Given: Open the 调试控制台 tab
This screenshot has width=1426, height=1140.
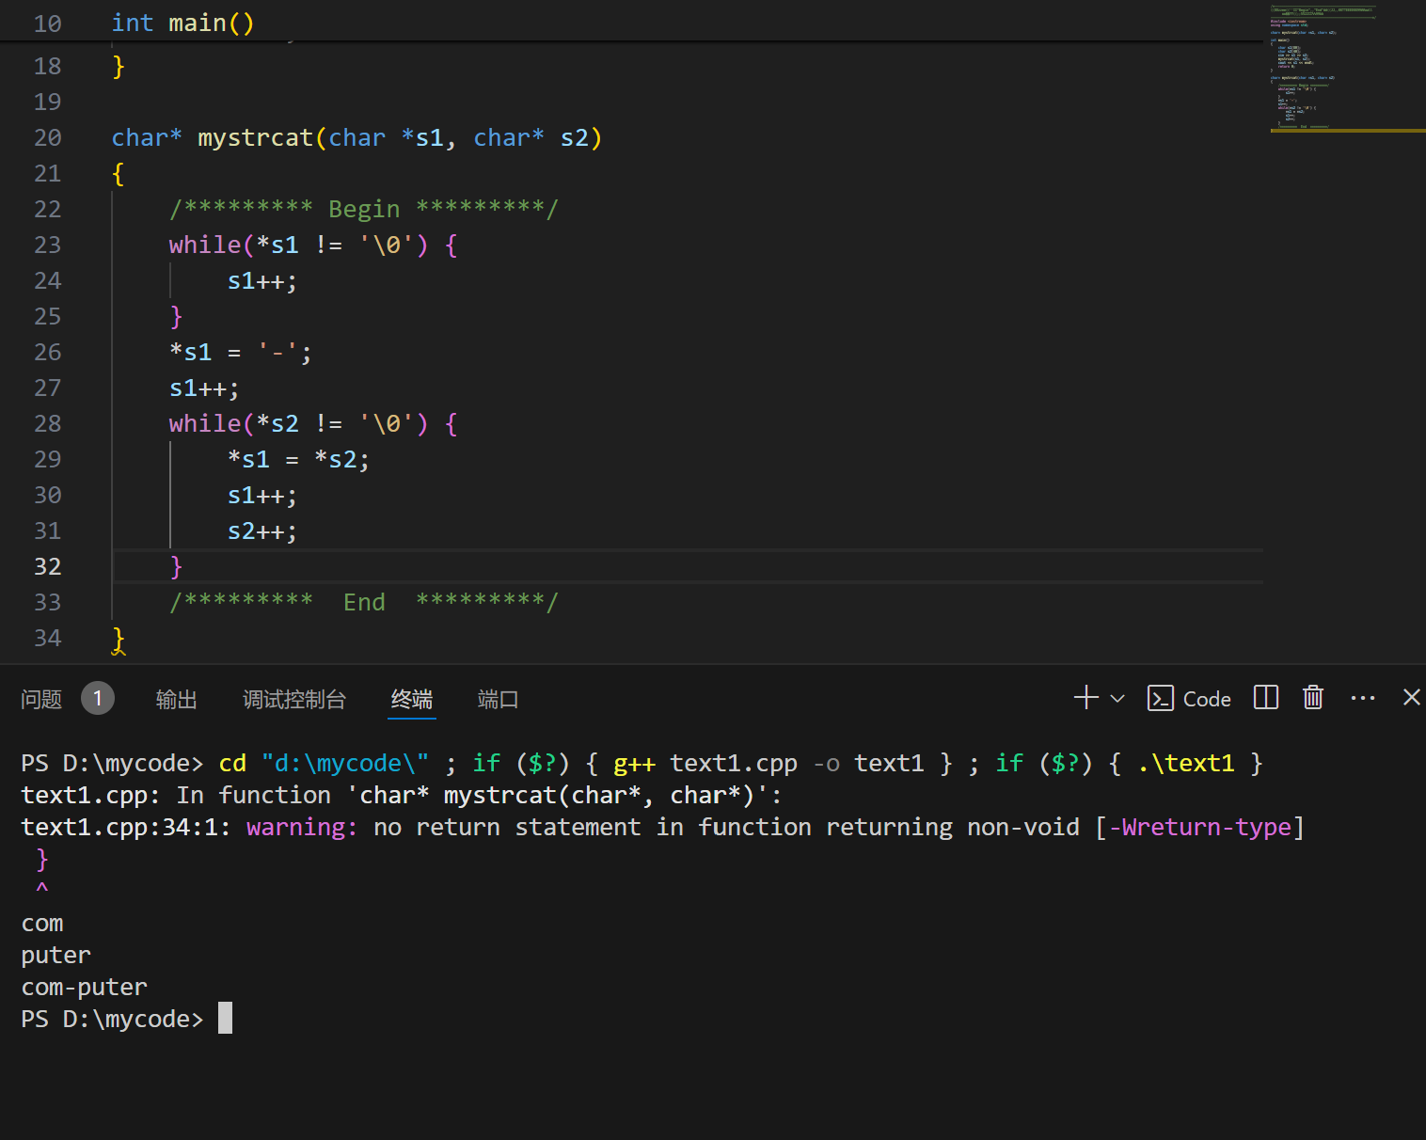Looking at the screenshot, I should [x=294, y=699].
